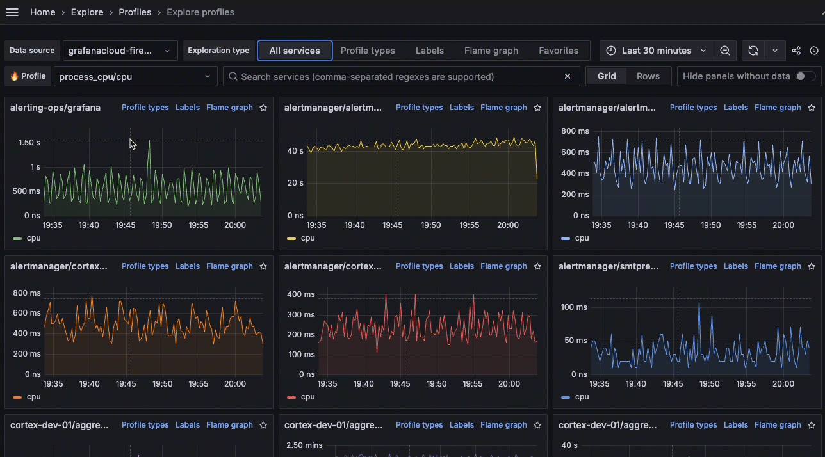Clear the search services field with X
This screenshot has width=825, height=457.
tap(567, 76)
